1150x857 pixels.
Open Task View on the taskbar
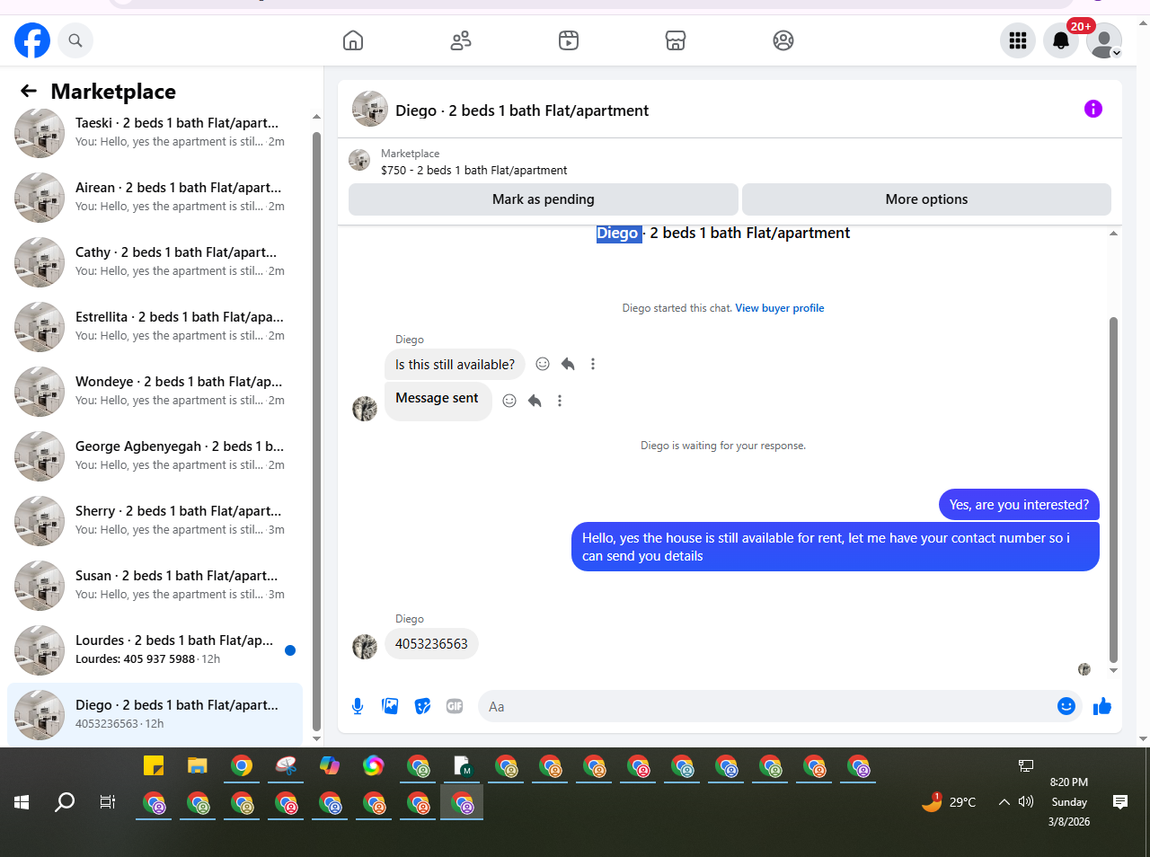108,802
